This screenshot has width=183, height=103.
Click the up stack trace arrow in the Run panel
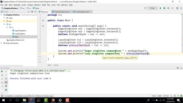pyautogui.click(x=6, y=71)
